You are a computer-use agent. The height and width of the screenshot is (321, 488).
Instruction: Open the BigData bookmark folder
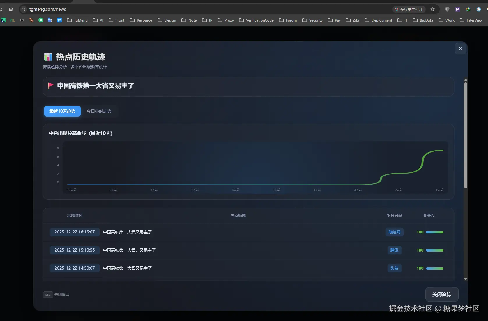point(423,20)
